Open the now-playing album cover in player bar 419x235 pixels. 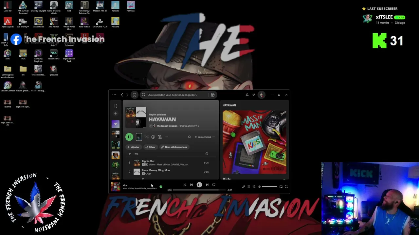click(115, 186)
